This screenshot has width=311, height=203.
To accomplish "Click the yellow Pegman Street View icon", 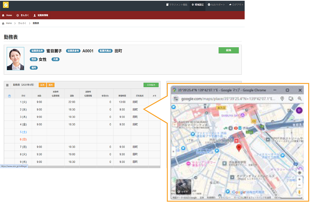I will [x=299, y=192].
